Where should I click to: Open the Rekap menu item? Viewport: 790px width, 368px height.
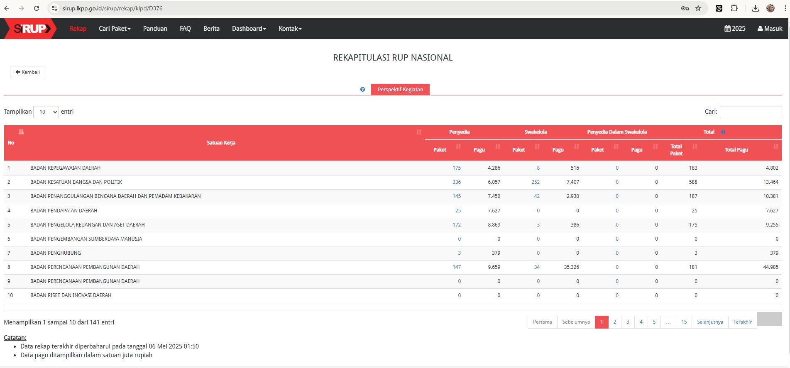78,29
